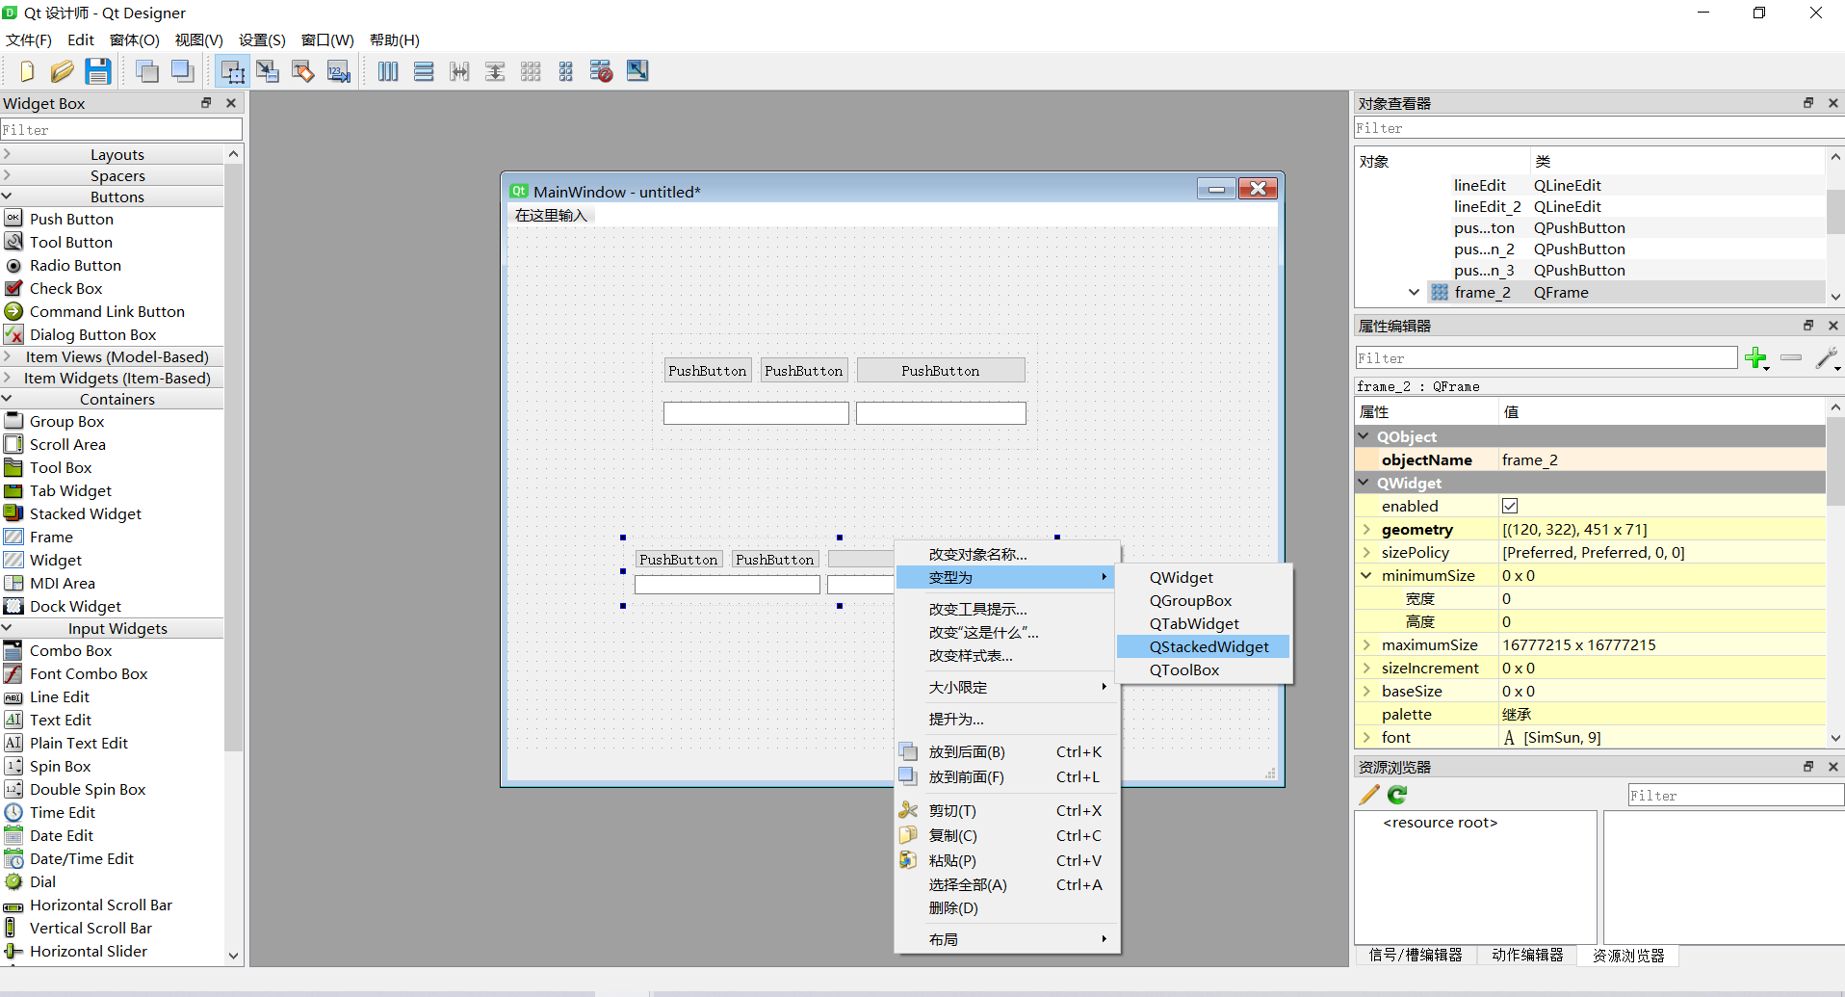Select the Edit Widgets mode icon
Screen dimensions: 1845x997
232,71
